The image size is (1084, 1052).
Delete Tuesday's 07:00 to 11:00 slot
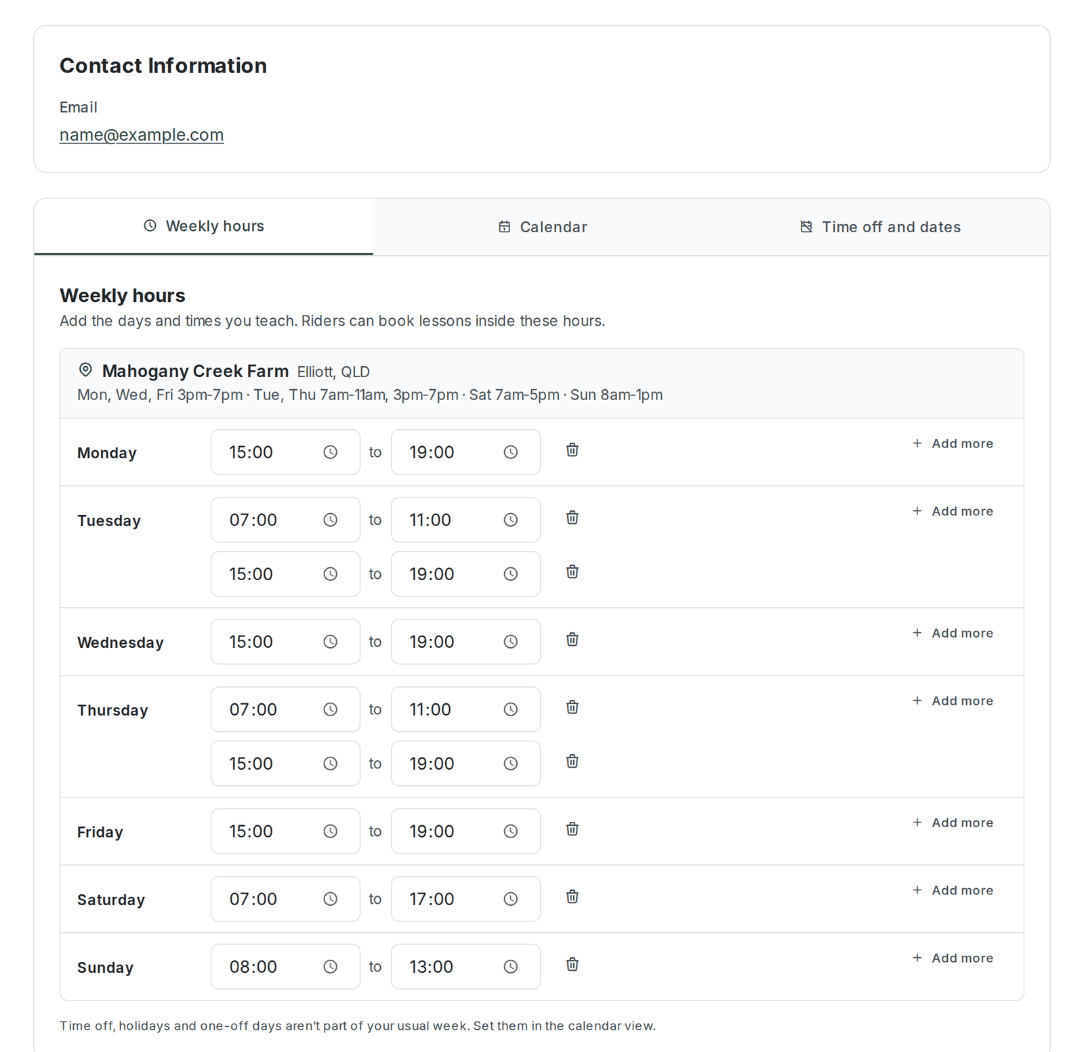click(572, 518)
